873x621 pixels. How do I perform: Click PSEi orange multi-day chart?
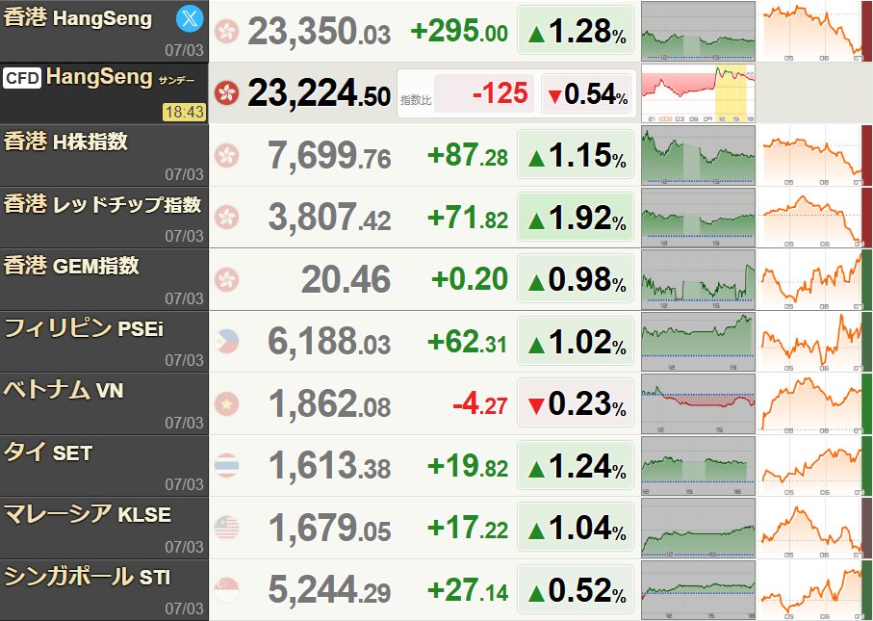coord(816,342)
